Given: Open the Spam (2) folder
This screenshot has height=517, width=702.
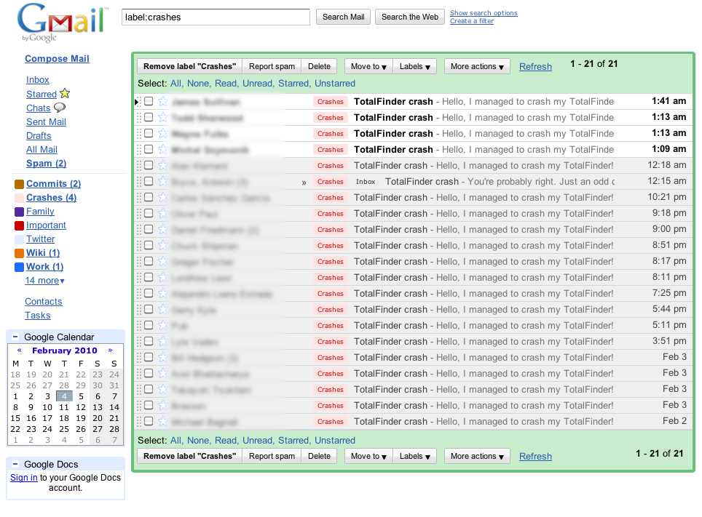Looking at the screenshot, I should (x=46, y=164).
